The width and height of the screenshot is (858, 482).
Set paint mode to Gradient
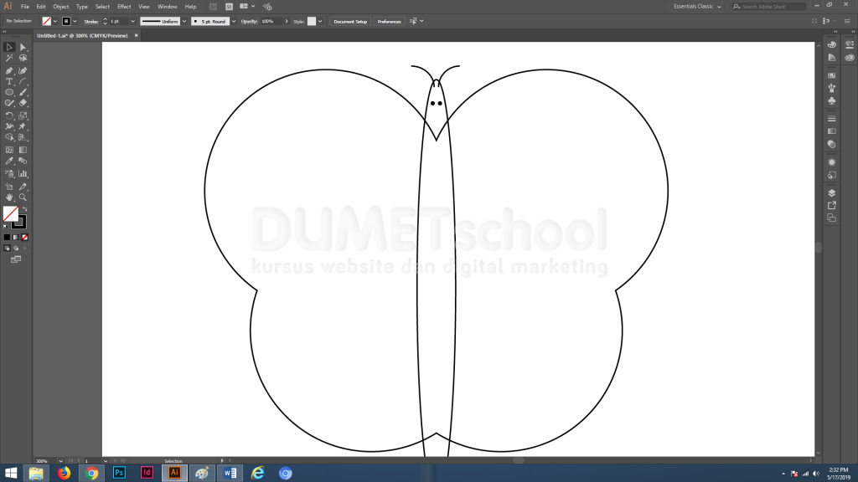16,237
